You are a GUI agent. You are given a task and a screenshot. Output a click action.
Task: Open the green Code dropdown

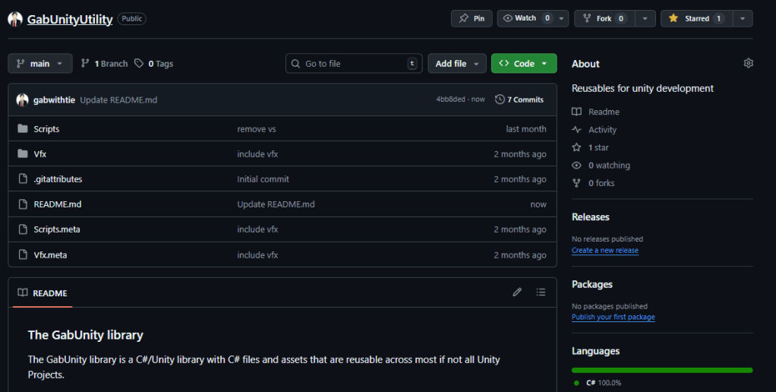tap(524, 64)
